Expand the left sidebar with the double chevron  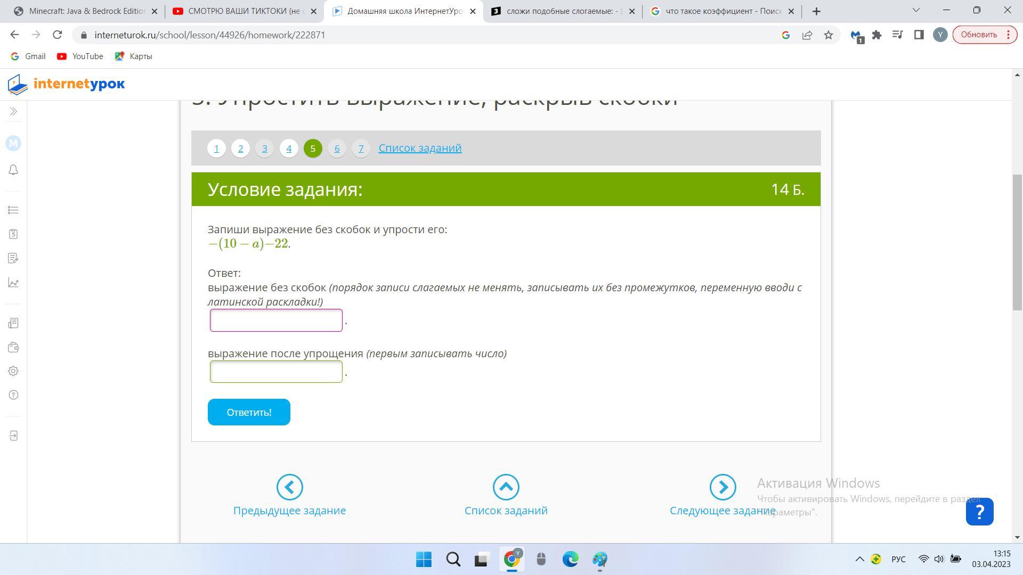coord(13,111)
